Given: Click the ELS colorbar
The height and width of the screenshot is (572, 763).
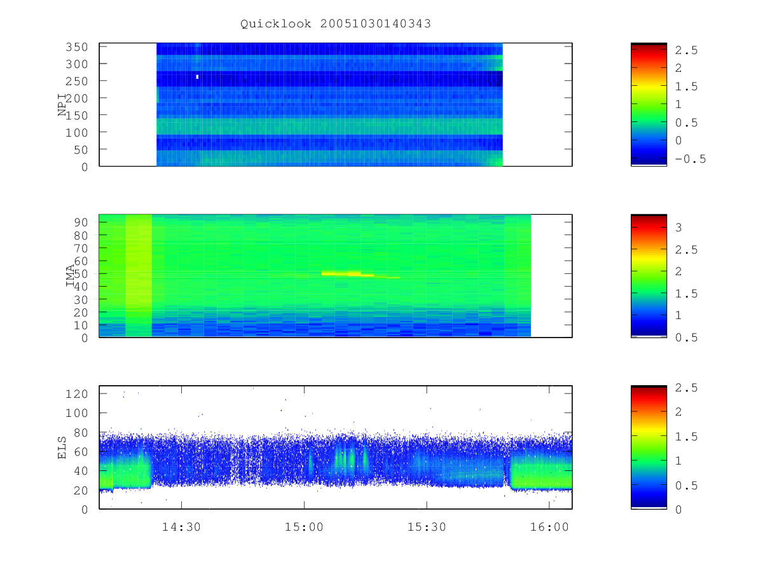Looking at the screenshot, I should point(649,447).
